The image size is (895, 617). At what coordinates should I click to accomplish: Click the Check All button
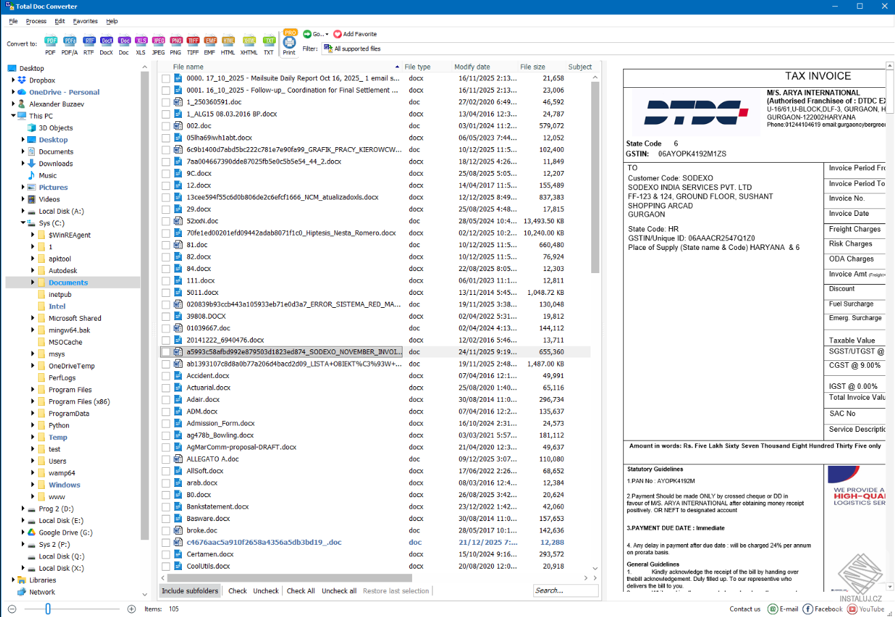point(300,590)
